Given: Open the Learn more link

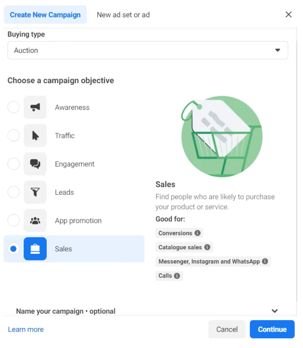Looking at the screenshot, I should pyautogui.click(x=26, y=329).
